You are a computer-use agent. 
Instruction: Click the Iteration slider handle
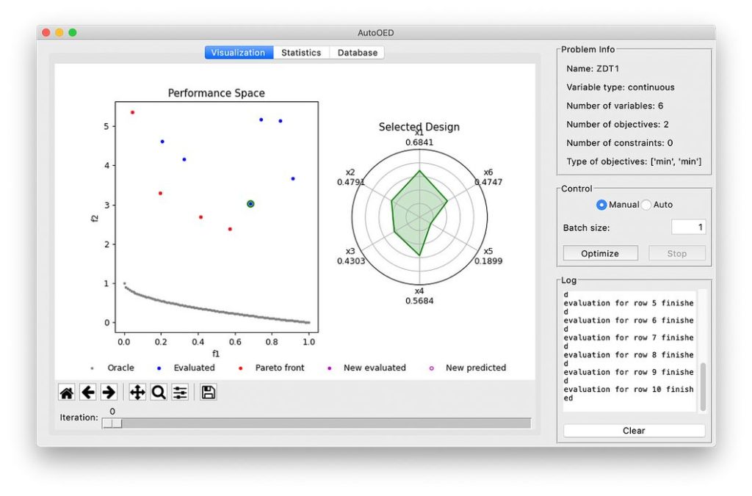pyautogui.click(x=112, y=423)
